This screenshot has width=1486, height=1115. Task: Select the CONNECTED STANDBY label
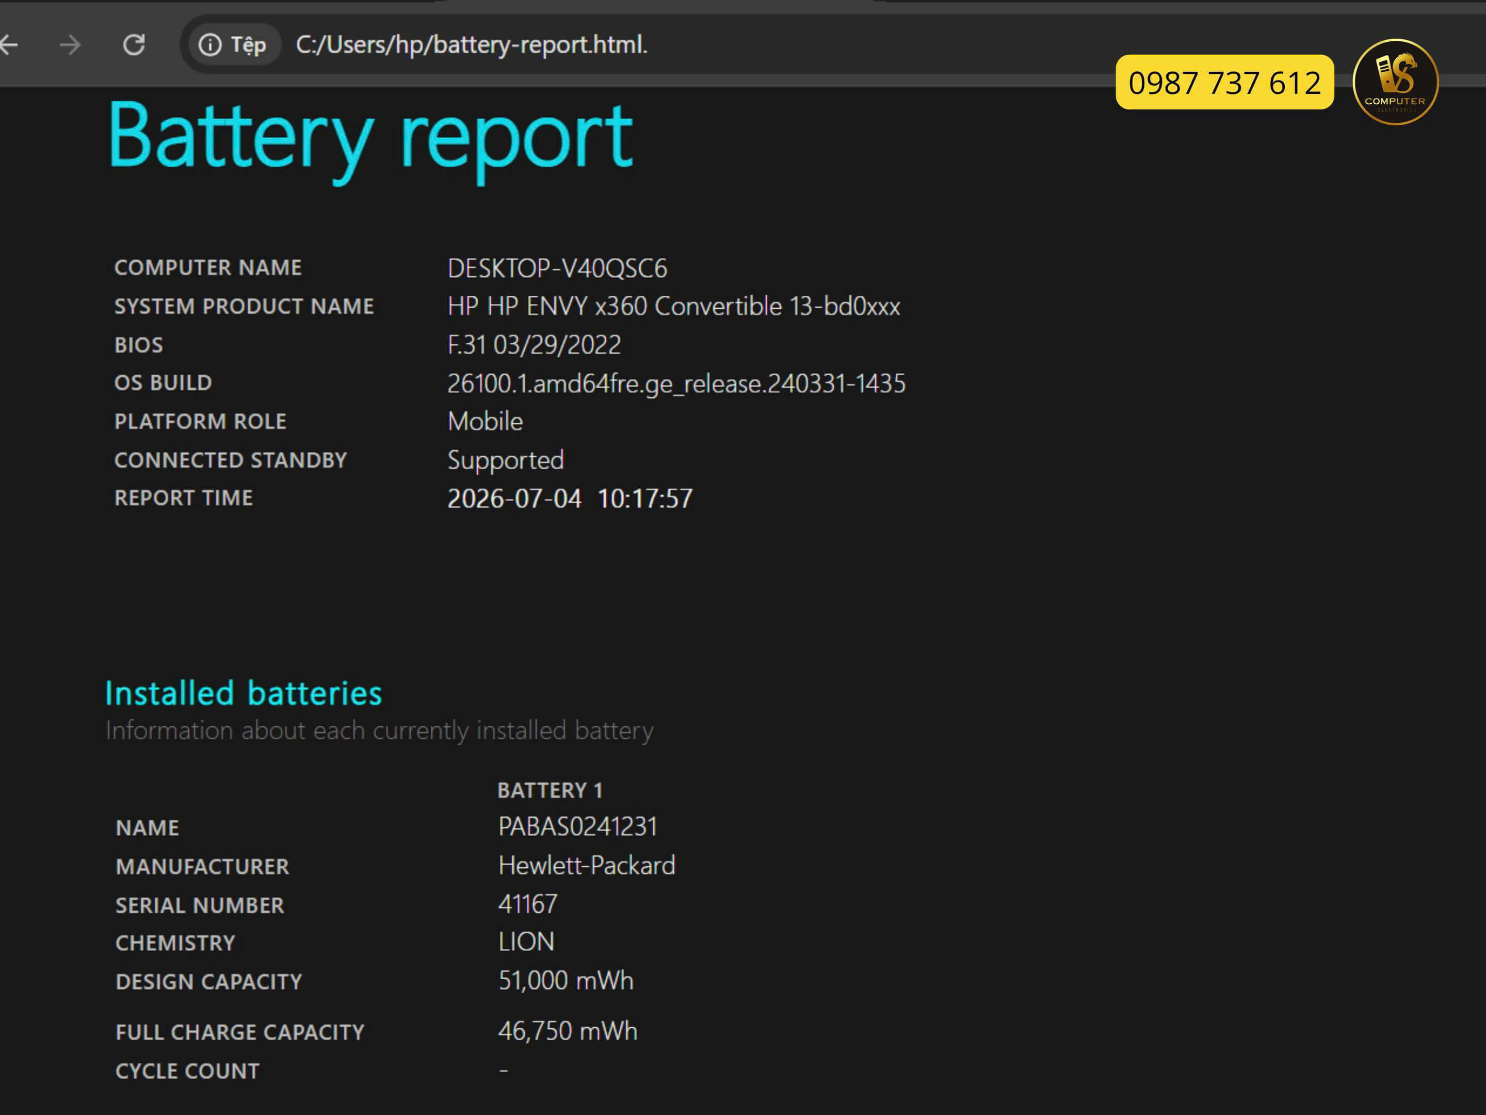231,460
